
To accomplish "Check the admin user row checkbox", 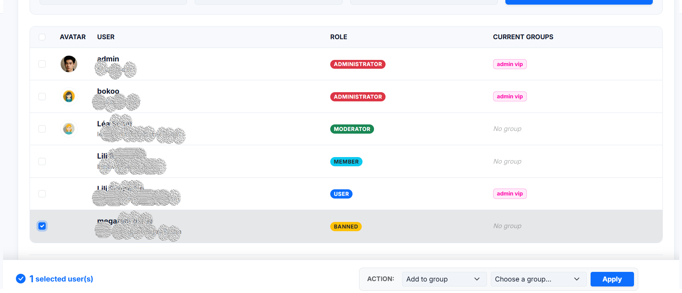I will pos(42,64).
